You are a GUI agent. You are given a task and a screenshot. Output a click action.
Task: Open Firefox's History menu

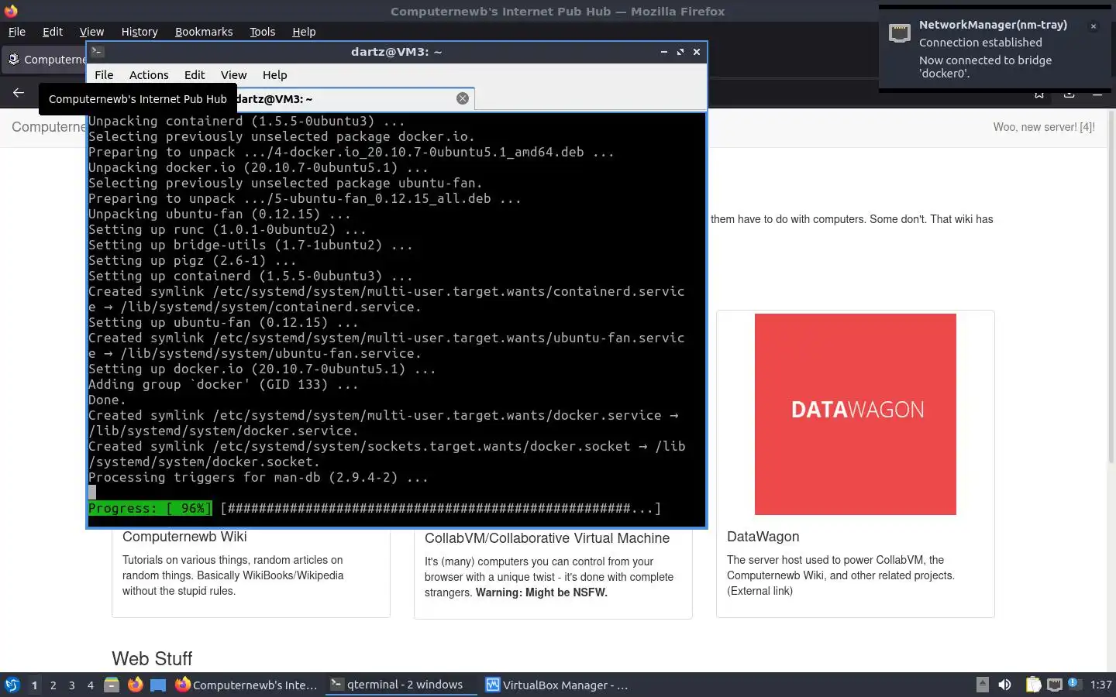(139, 32)
